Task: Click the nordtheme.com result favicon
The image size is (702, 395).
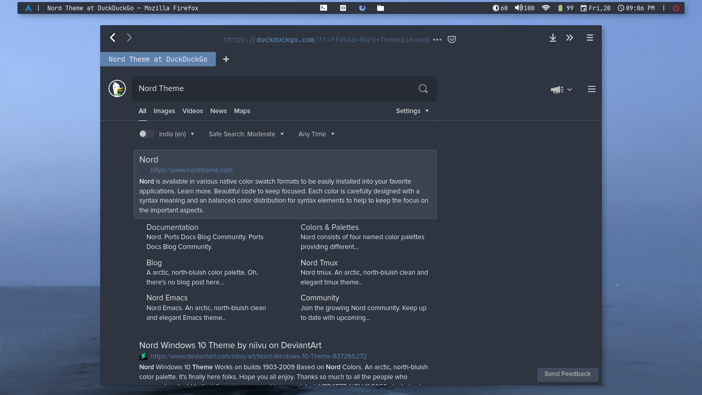Action: (143, 170)
